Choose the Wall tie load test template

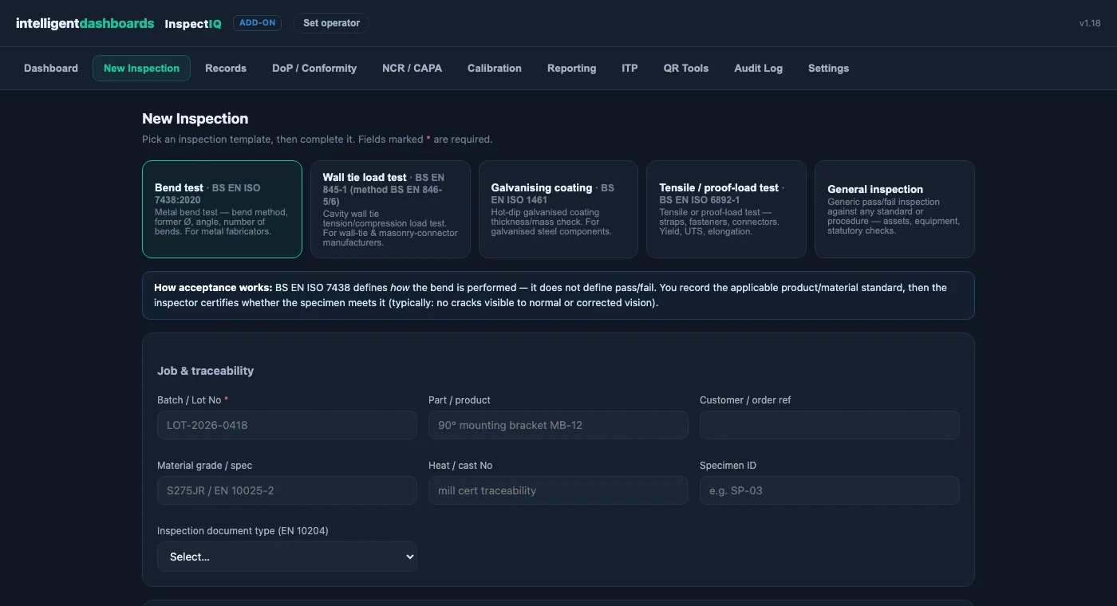click(390, 210)
